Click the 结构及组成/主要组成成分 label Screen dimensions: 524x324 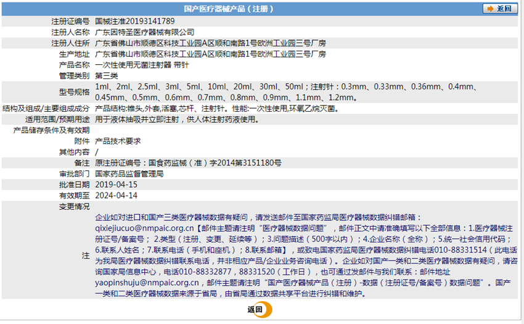coord(46,109)
